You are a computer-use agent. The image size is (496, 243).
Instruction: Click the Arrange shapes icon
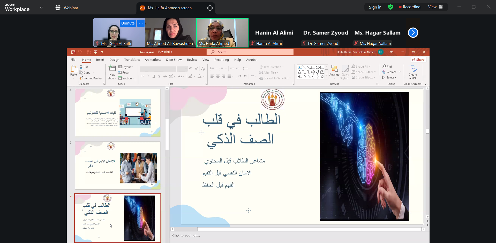pyautogui.click(x=334, y=69)
